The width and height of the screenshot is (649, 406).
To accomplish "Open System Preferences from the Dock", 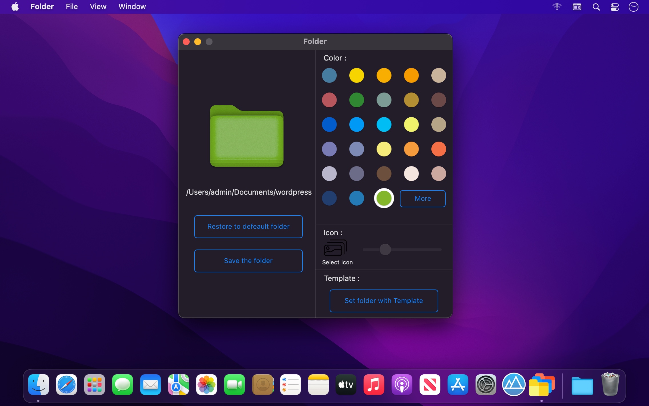I will pos(486,385).
